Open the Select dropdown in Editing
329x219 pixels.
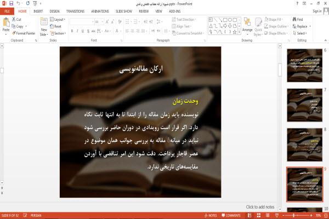point(300,33)
